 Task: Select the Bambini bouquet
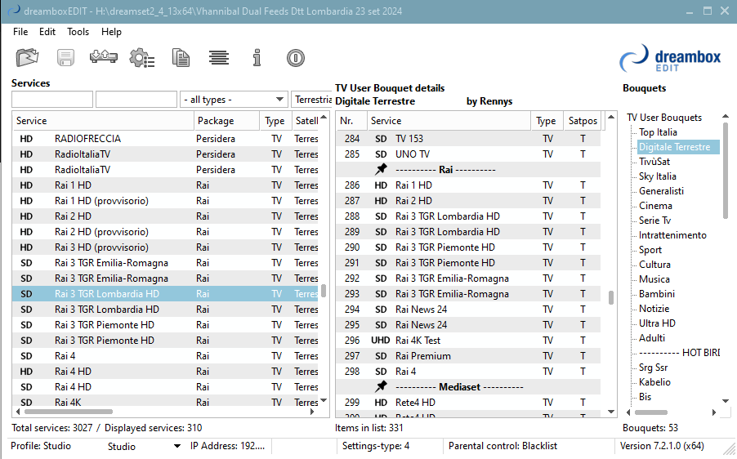(x=657, y=294)
